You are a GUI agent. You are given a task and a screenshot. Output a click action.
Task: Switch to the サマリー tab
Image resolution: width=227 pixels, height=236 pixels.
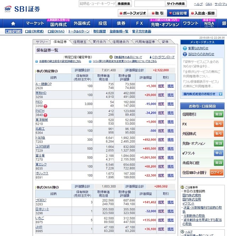tap(42, 42)
